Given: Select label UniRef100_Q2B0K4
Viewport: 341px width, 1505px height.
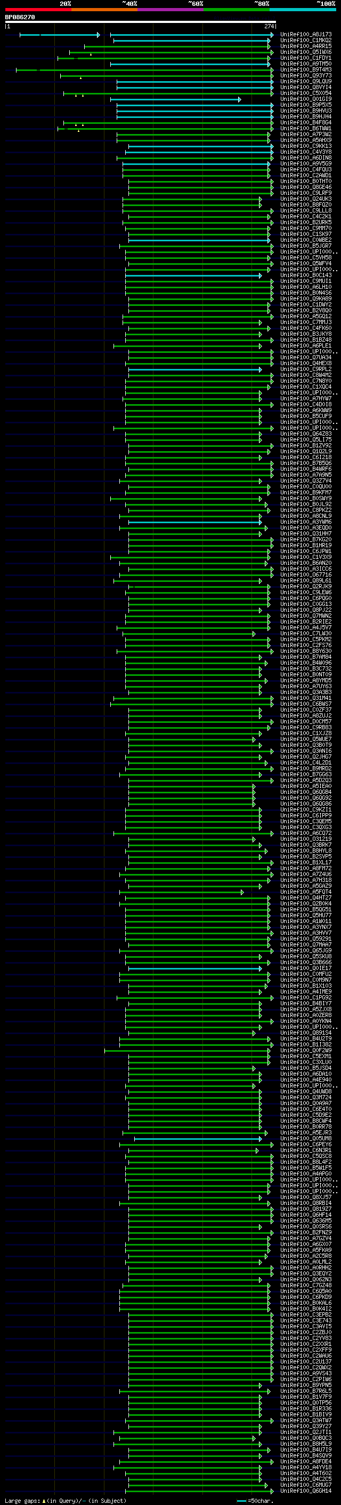Looking at the screenshot, I should tap(306, 904).
